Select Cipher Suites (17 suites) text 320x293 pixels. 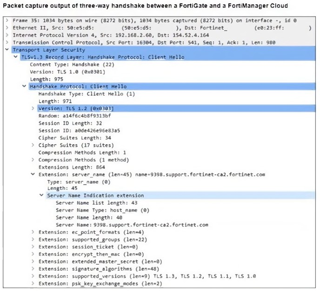pos(76,145)
